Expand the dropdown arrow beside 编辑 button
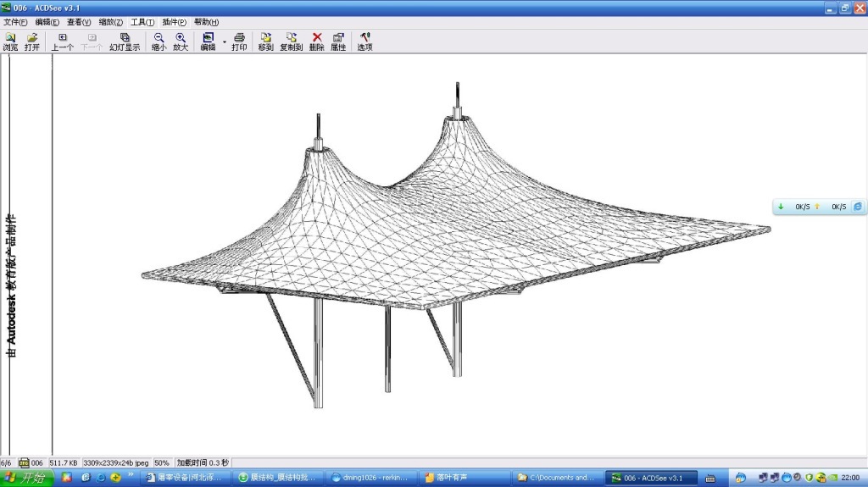This screenshot has width=868, height=487. pos(225,42)
